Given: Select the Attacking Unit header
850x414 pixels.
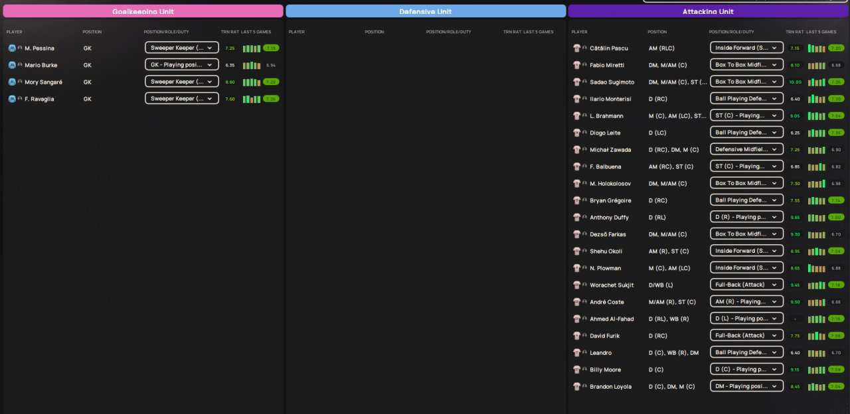Looking at the screenshot, I should pyautogui.click(x=708, y=11).
